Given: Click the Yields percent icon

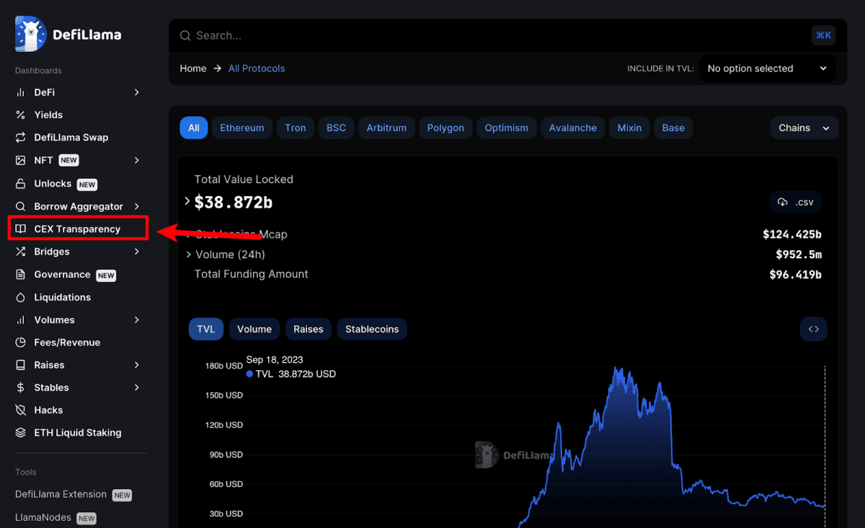Looking at the screenshot, I should (x=21, y=115).
